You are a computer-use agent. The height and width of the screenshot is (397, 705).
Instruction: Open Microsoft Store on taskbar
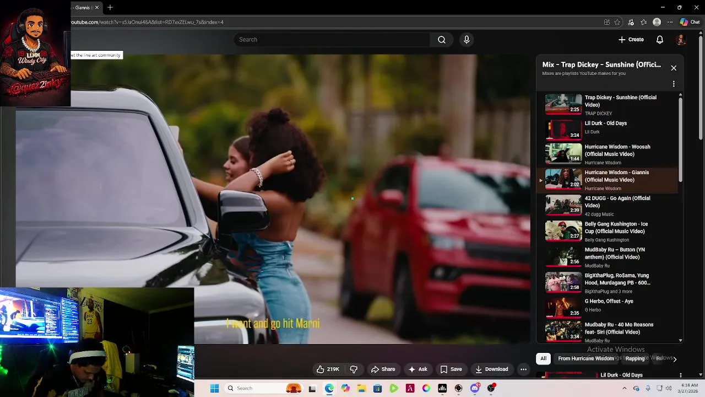point(377,388)
